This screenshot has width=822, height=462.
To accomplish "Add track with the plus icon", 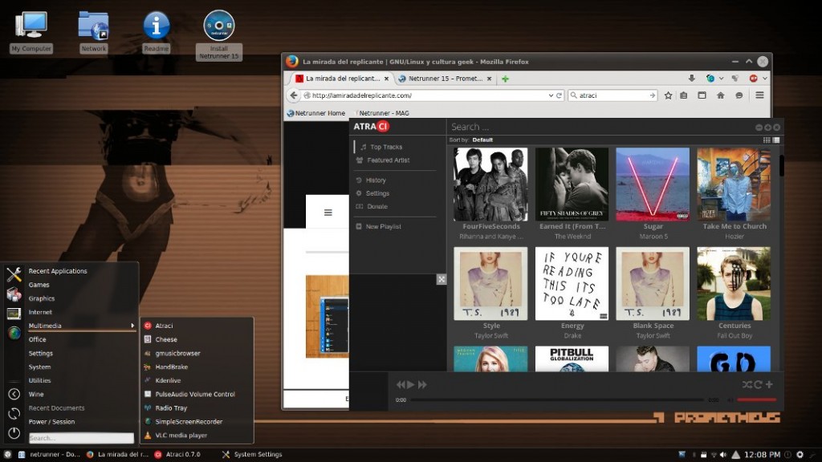I will [x=769, y=384].
